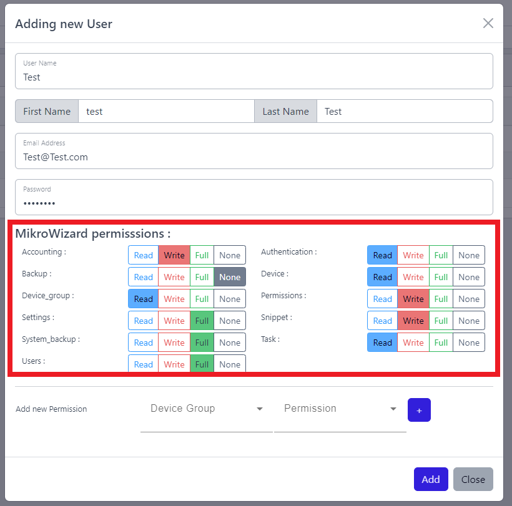Click the plus button to add permission
512x506 pixels.
point(419,410)
